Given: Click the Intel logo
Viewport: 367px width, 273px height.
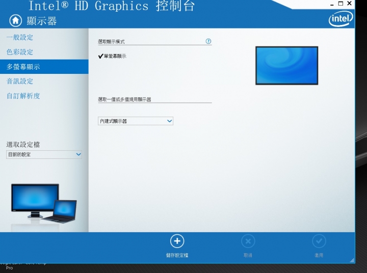Looking at the screenshot, I should (x=340, y=19).
